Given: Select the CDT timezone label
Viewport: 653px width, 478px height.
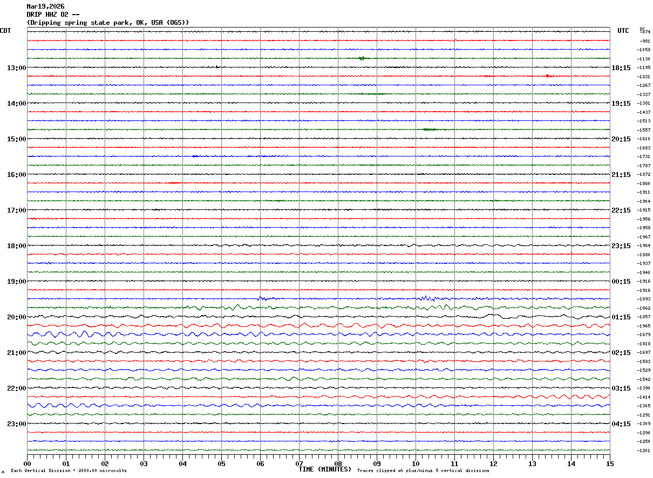Looking at the screenshot, I should point(5,31).
